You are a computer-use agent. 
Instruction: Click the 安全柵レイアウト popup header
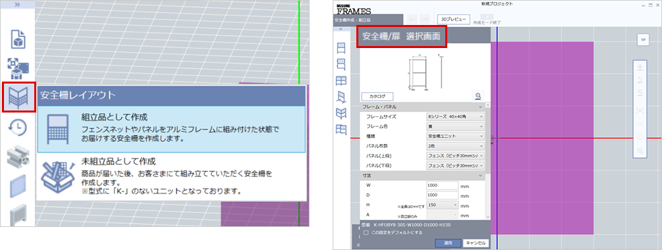(171, 95)
